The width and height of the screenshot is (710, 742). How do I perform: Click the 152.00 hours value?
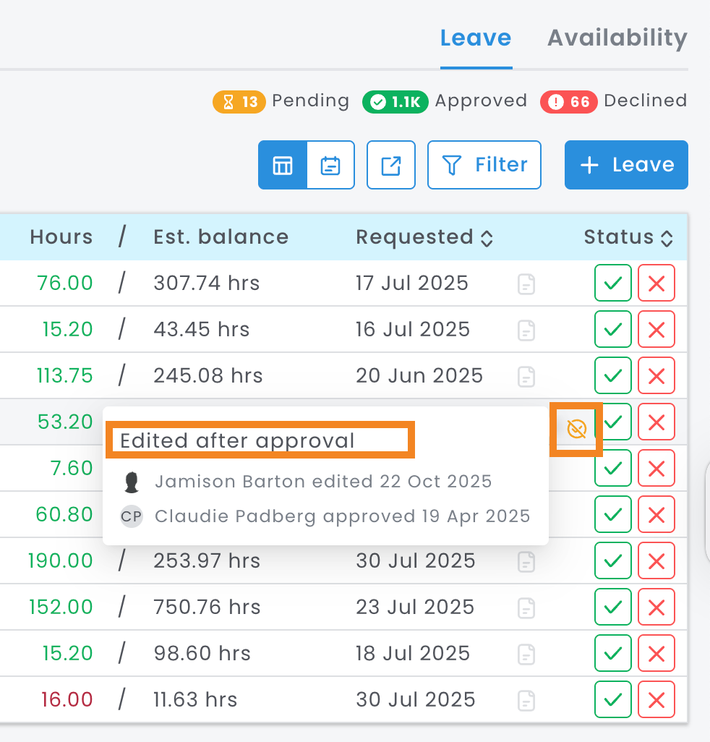pyautogui.click(x=61, y=607)
